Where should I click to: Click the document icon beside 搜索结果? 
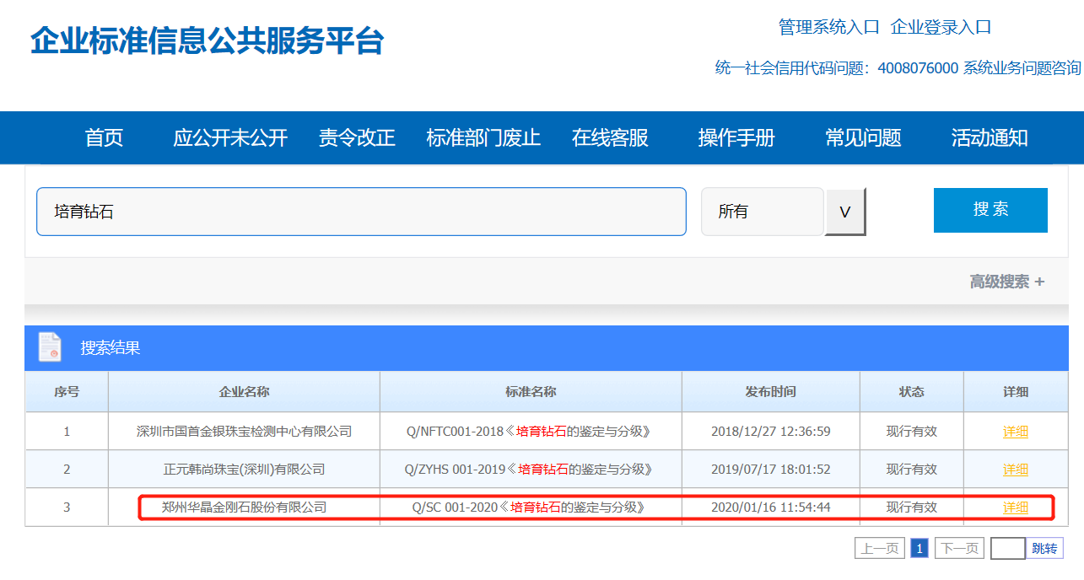(50, 347)
